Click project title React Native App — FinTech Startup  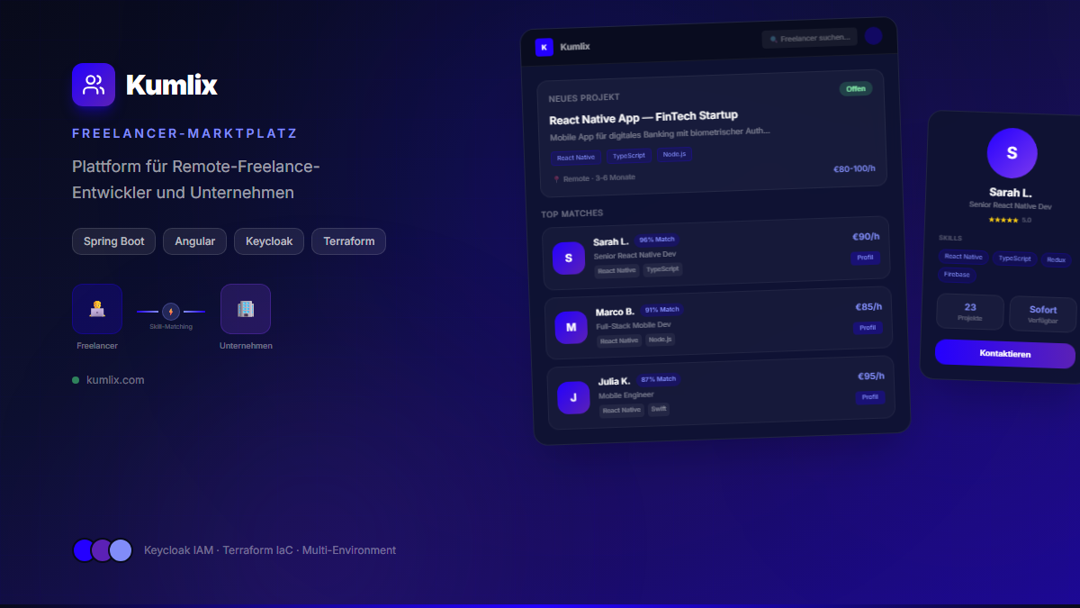coord(643,117)
